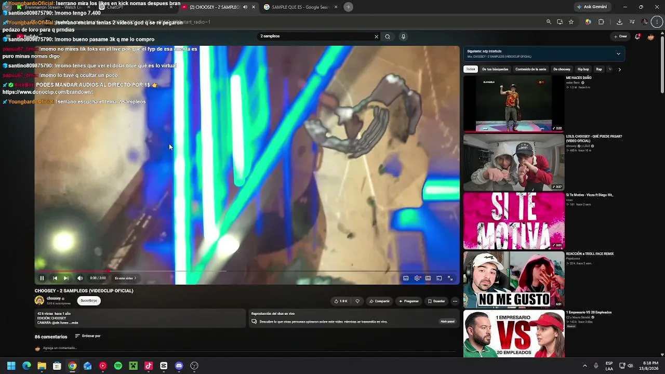Viewport: 665px width, 374px height.
Task: Open the live chat replay with 'Abrir panel'
Action: (447, 322)
